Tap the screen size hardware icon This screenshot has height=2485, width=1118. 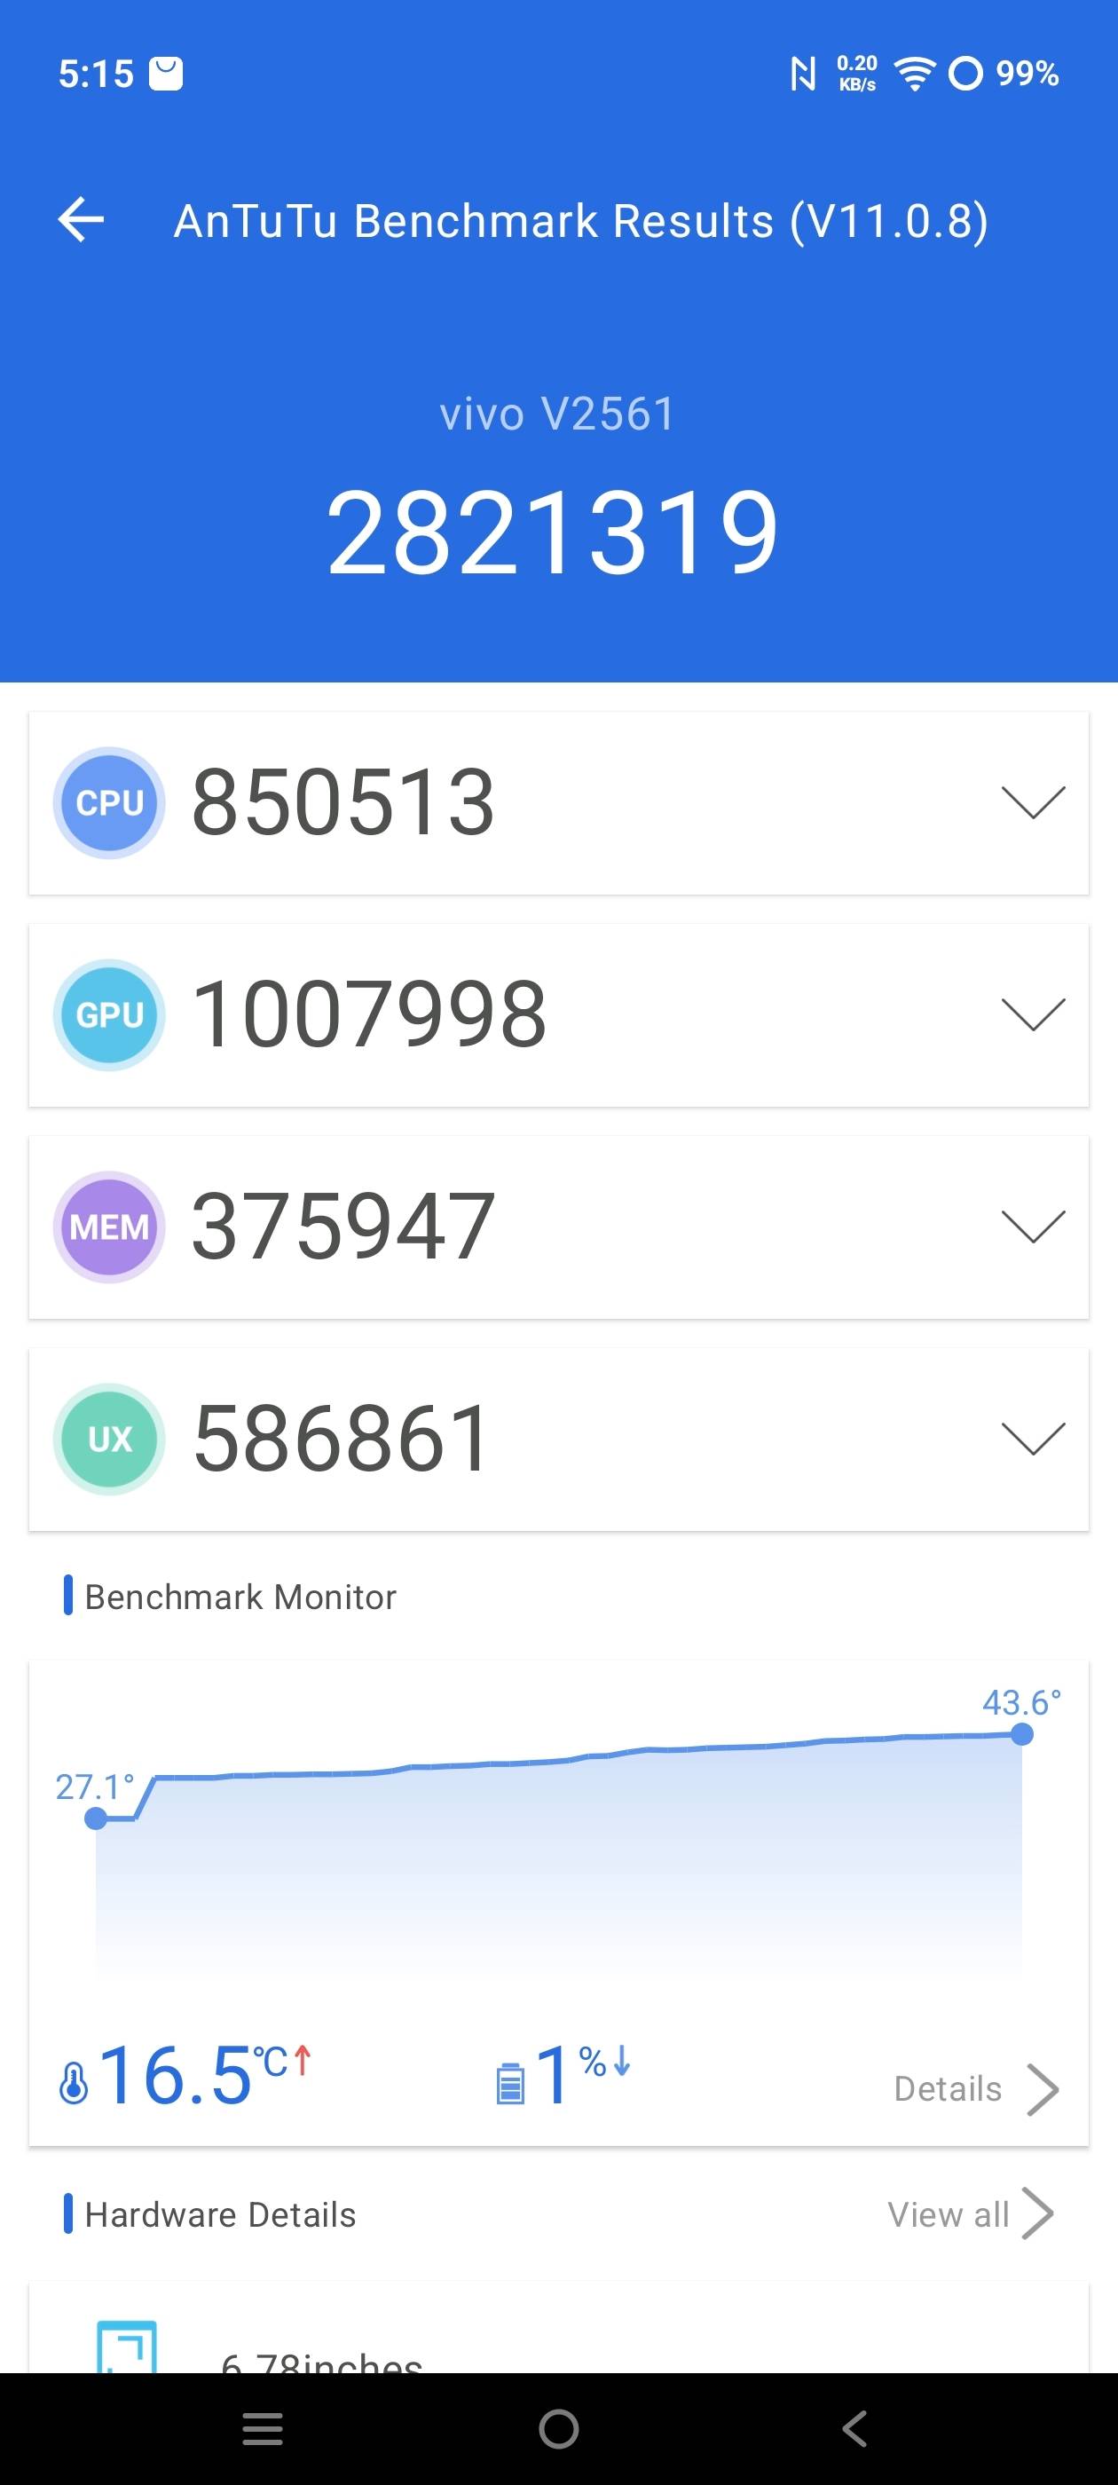pyautogui.click(x=126, y=2346)
